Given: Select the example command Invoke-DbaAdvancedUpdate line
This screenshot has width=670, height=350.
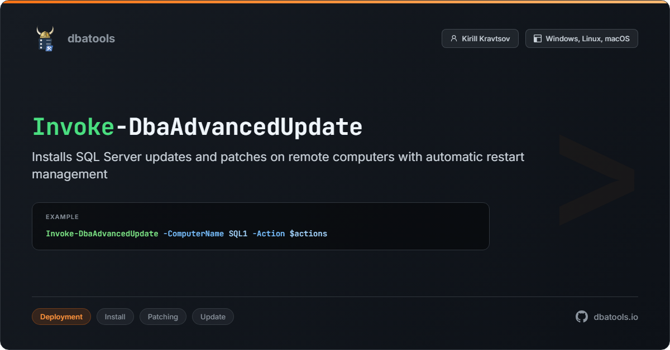Looking at the screenshot, I should [x=186, y=234].
